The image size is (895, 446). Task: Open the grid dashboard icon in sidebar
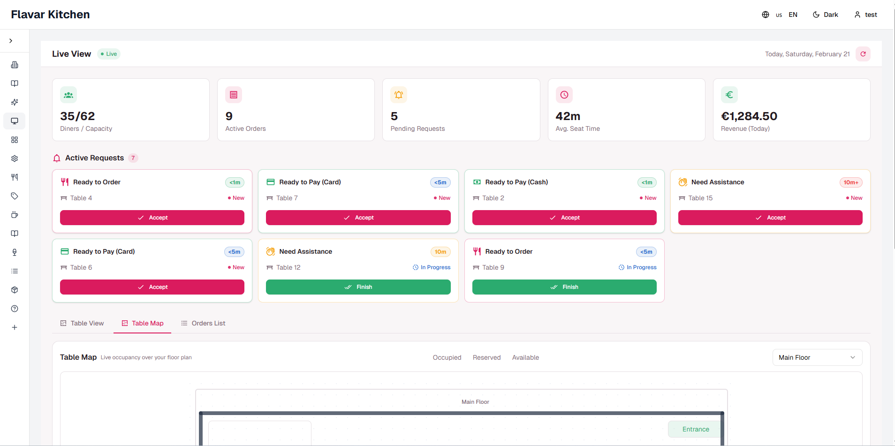[15, 140]
